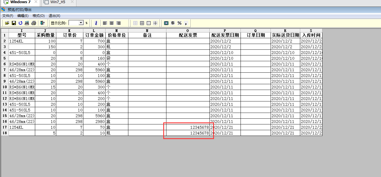The image size is (381, 177).
Task: Apply outer border icon
Action: [x=149, y=23]
